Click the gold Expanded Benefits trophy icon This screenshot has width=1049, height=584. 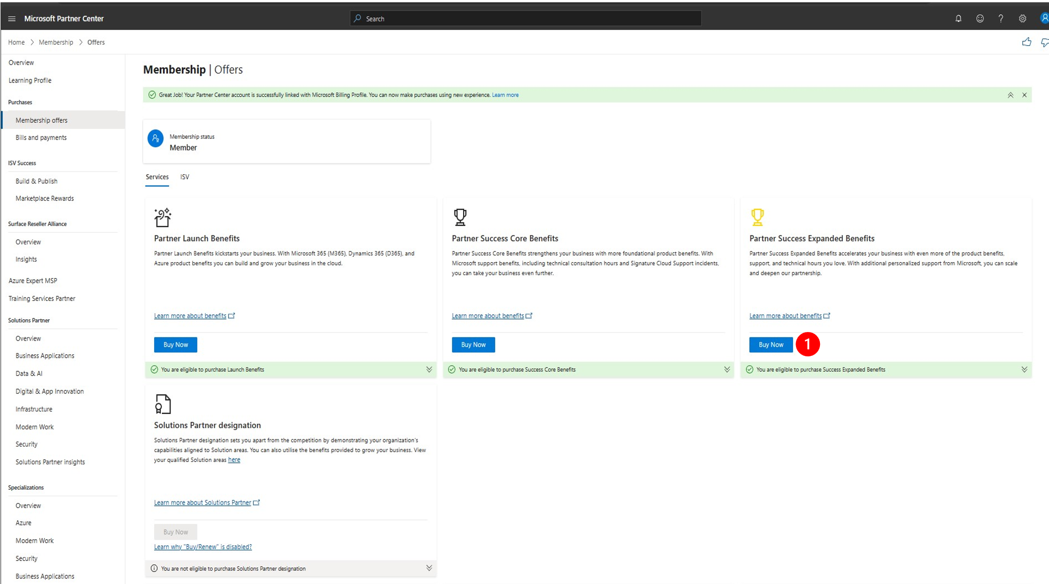coord(757,217)
